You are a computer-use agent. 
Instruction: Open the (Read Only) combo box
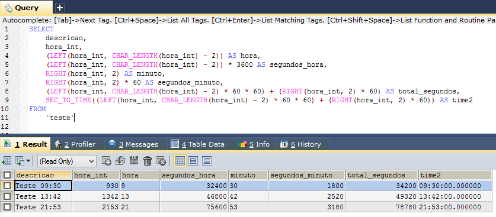tap(67, 161)
